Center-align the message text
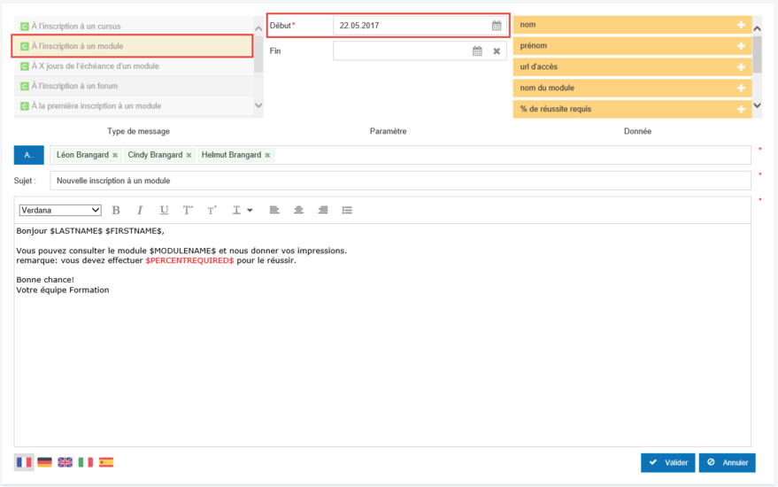Viewport: 778px width, 487px height. (x=298, y=210)
